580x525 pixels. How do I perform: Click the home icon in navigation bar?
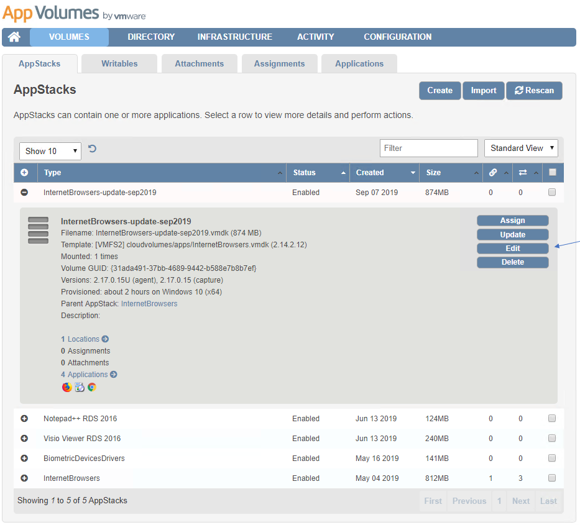pos(14,37)
